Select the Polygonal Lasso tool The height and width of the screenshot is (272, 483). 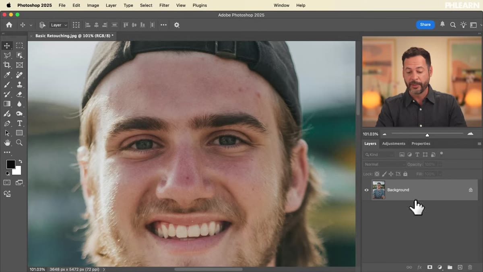click(7, 56)
